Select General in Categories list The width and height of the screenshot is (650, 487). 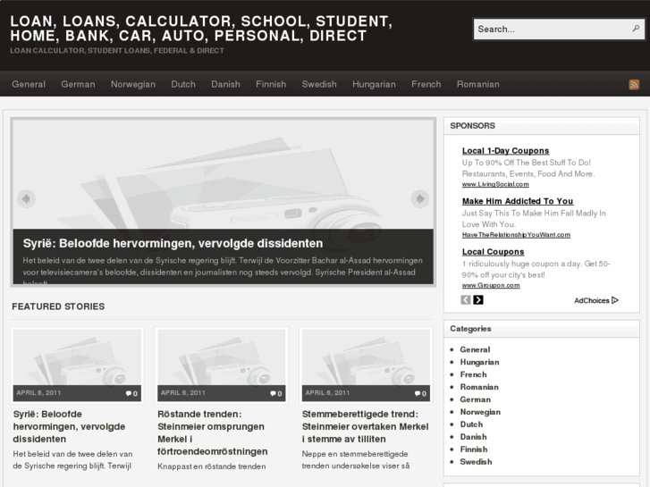coord(475,349)
